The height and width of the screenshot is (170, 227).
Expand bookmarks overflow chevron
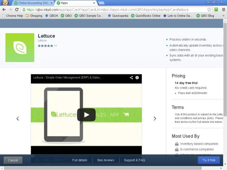pos(224,16)
